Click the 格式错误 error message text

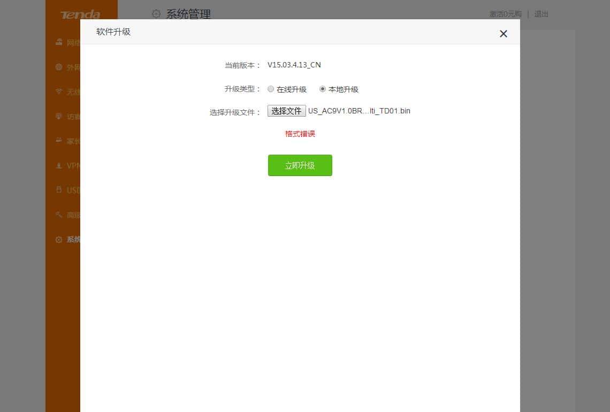click(300, 134)
